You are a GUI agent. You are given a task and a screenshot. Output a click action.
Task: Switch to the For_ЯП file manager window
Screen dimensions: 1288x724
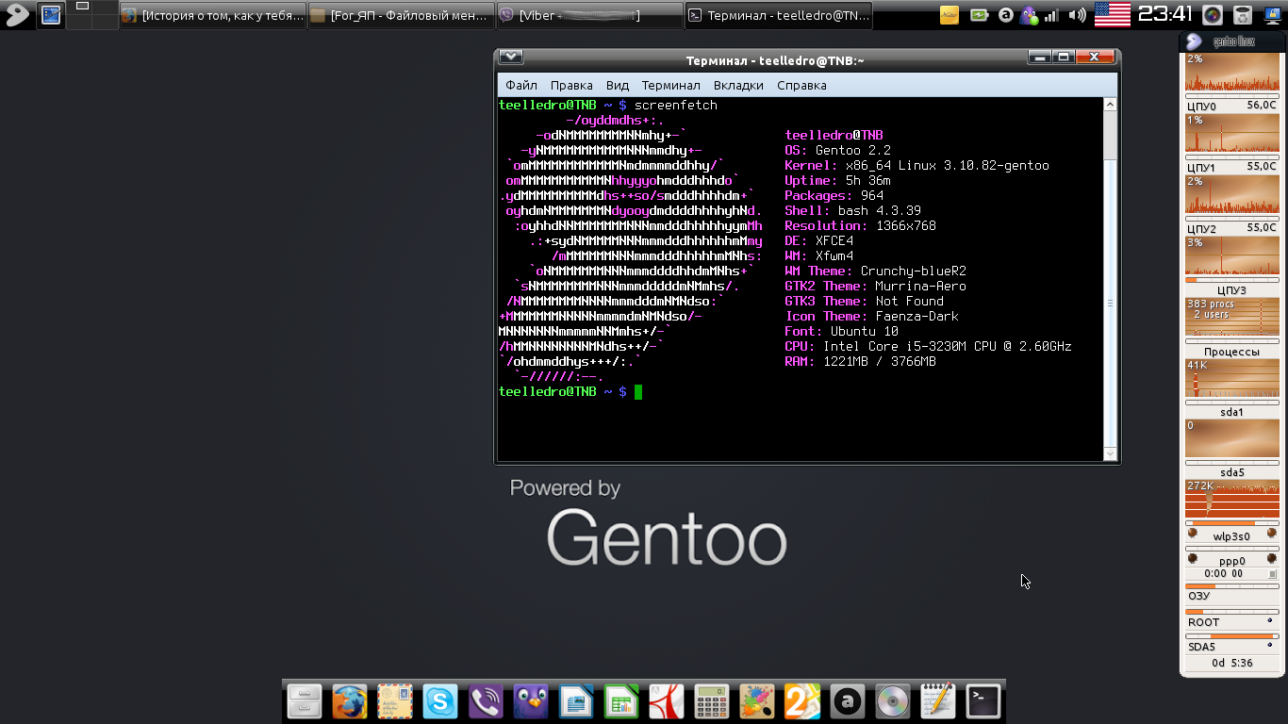point(401,15)
